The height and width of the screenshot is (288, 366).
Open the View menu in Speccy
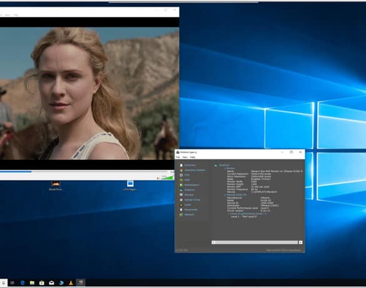pos(185,157)
